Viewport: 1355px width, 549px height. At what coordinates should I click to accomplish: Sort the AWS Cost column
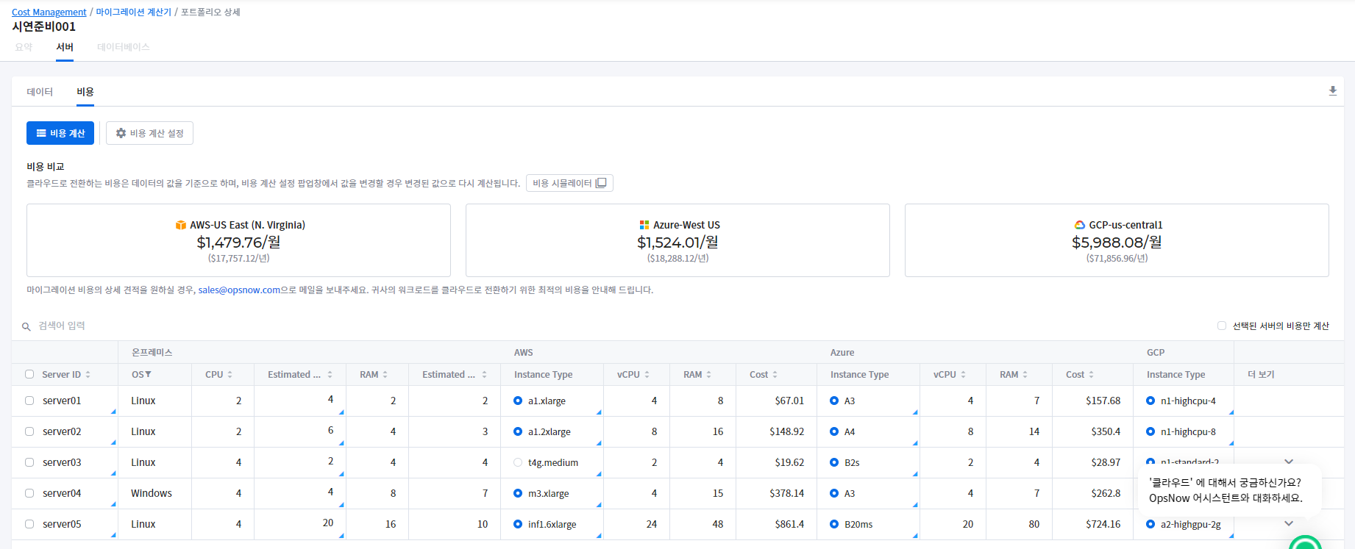(775, 375)
